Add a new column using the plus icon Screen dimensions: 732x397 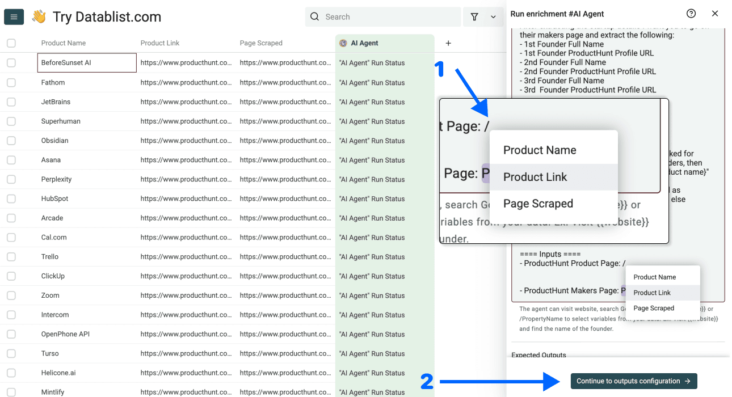448,43
